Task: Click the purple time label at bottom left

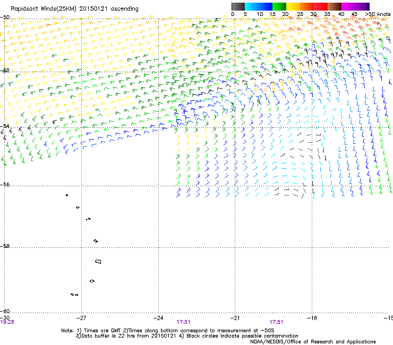Action: tap(7, 322)
